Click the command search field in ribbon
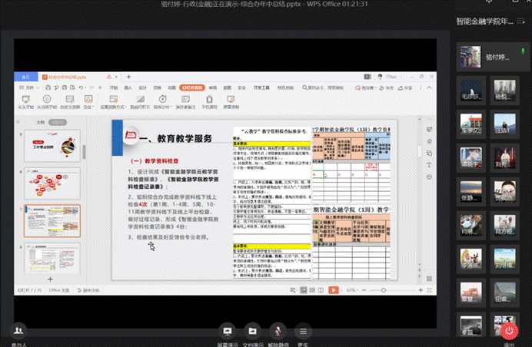Viewport: 532px width, 347px height. click(x=323, y=88)
